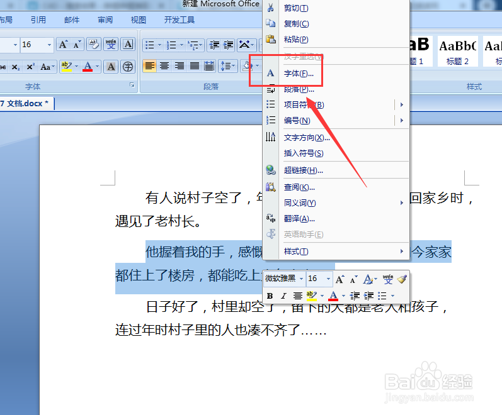The height and width of the screenshot is (415, 502).
Task: Expand 同义词(Y) submenu
Action: (336, 202)
